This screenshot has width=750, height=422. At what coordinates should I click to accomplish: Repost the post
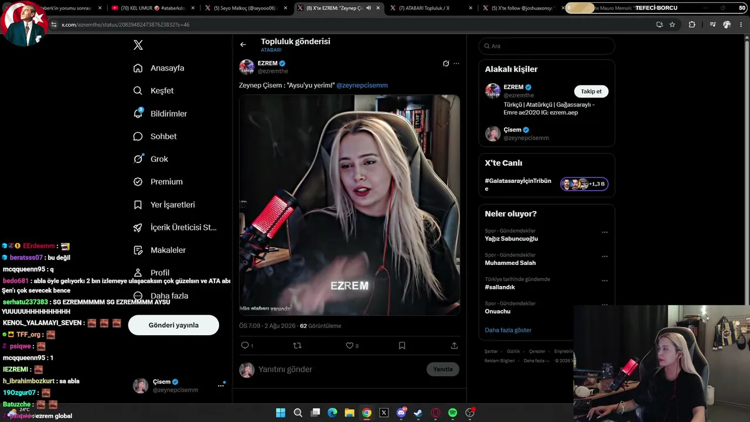pos(297,346)
